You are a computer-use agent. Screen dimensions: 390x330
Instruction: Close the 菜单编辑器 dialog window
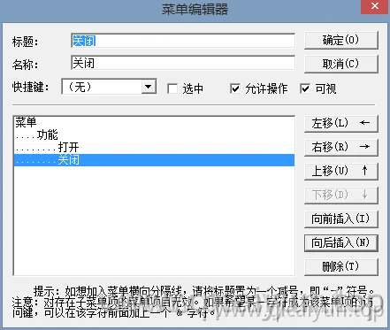375,6
